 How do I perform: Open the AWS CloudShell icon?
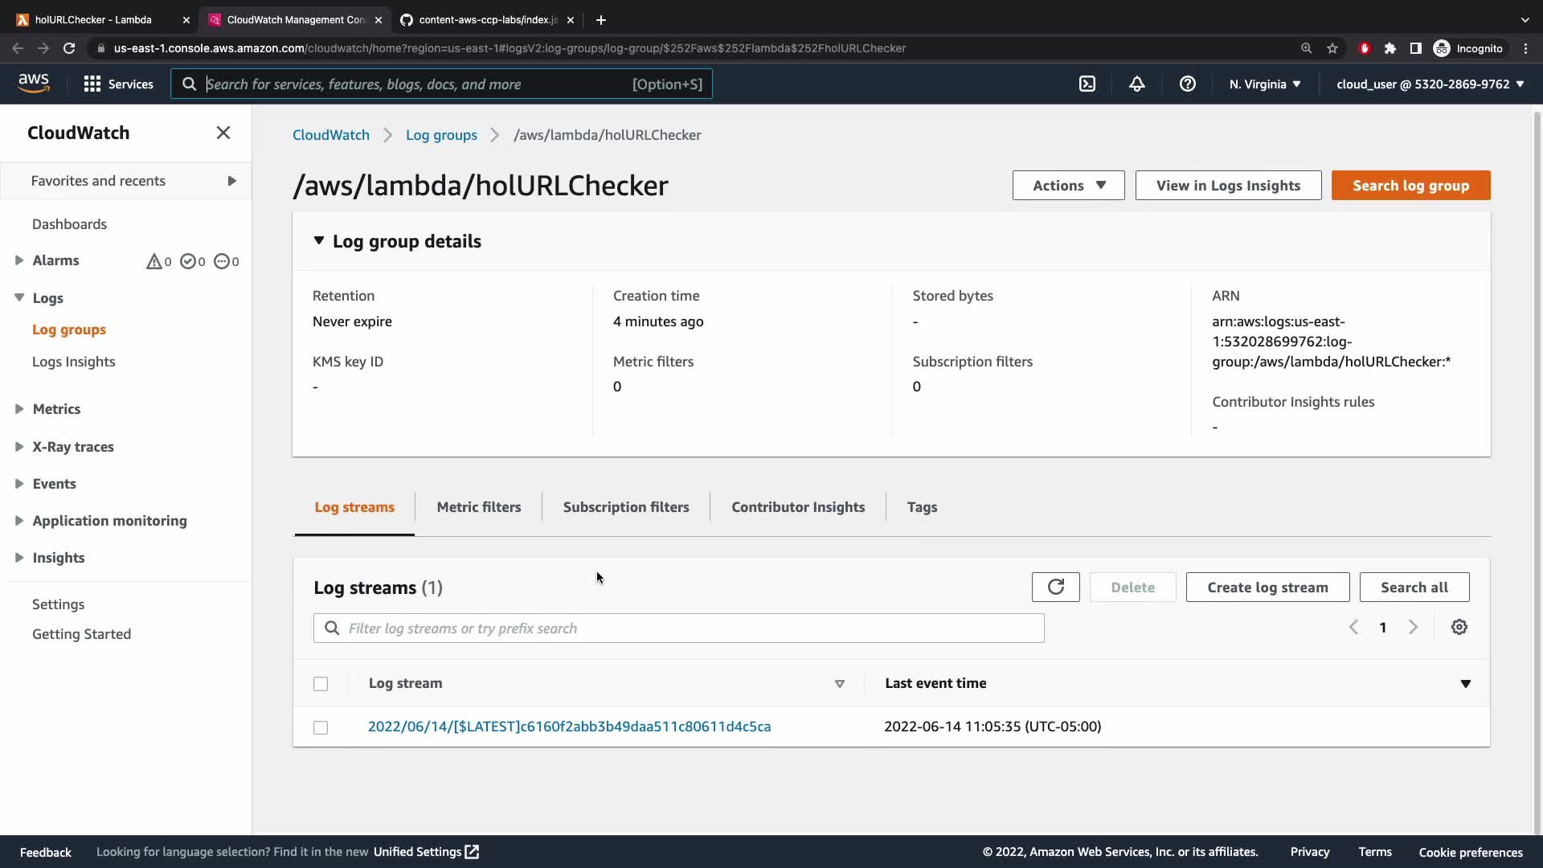click(x=1087, y=84)
